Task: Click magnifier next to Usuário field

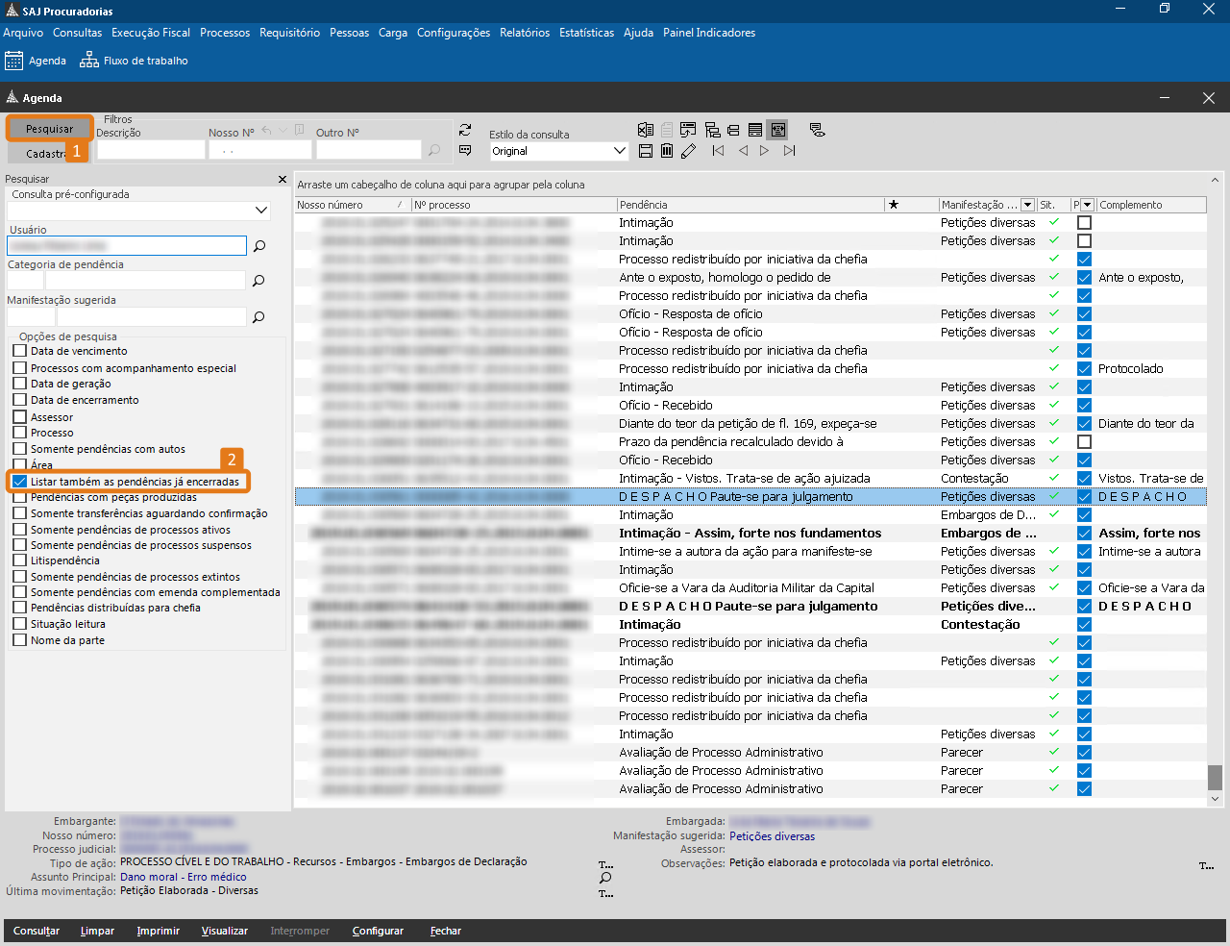Action: click(258, 246)
